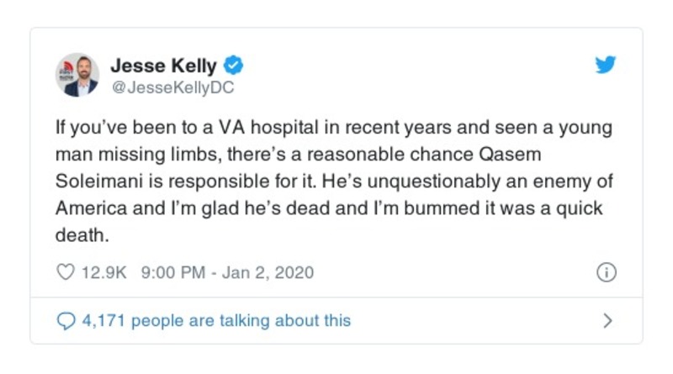
Task: Click the reply speech bubble icon
Action: [x=65, y=320]
